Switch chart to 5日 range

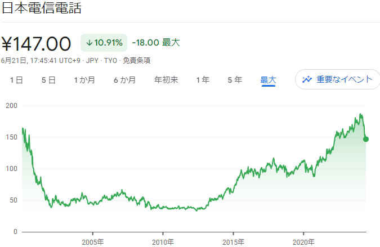click(x=48, y=80)
